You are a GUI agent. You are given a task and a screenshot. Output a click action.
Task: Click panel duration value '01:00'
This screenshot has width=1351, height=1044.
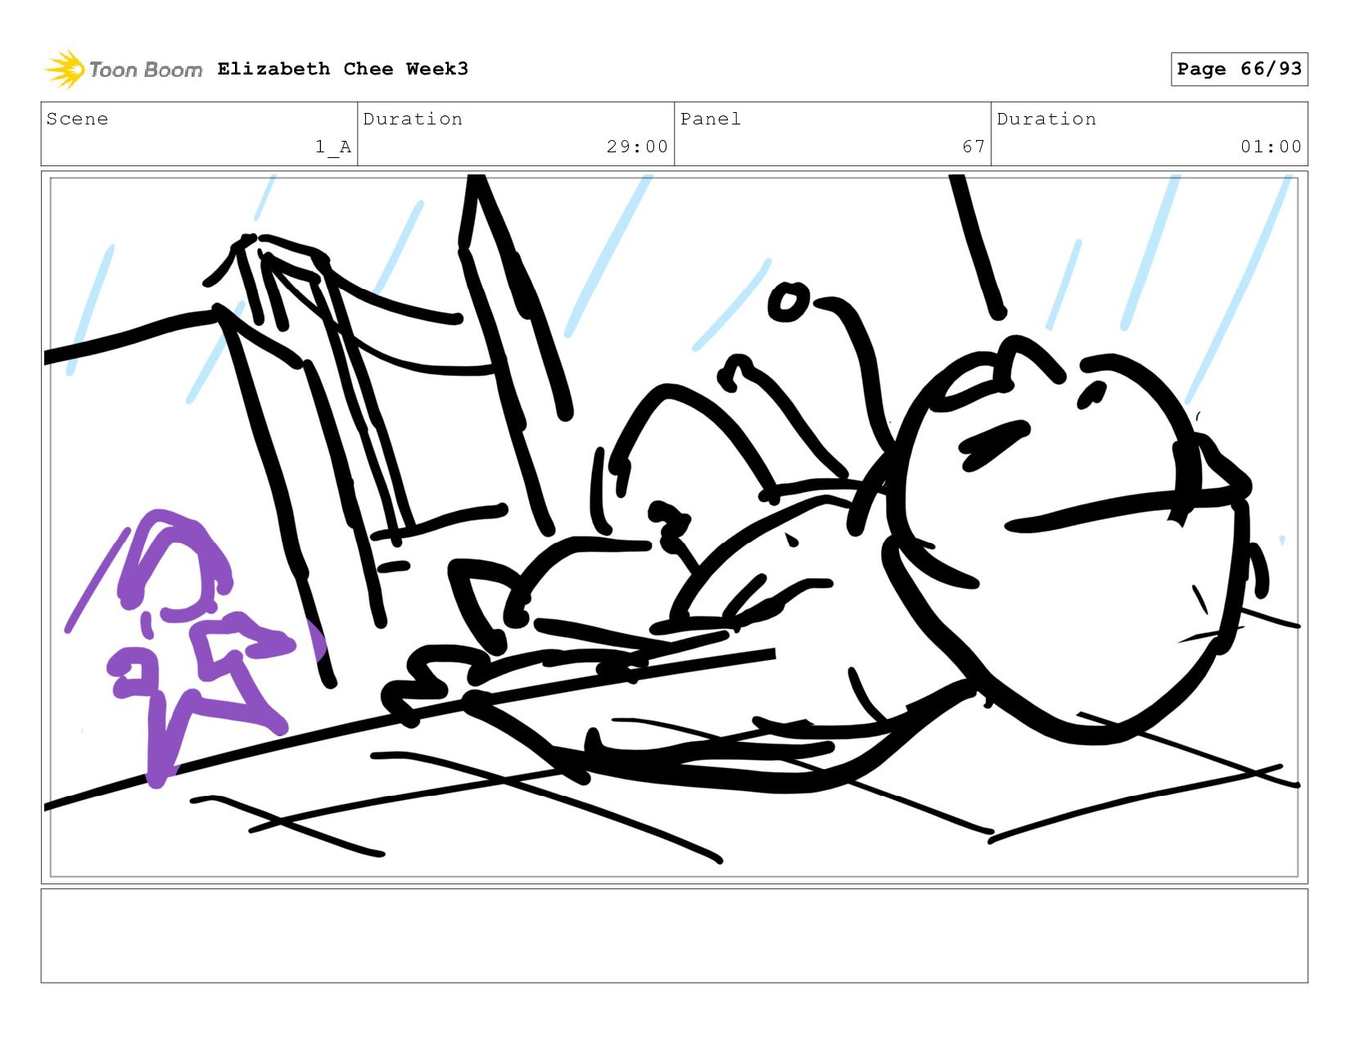(1271, 147)
